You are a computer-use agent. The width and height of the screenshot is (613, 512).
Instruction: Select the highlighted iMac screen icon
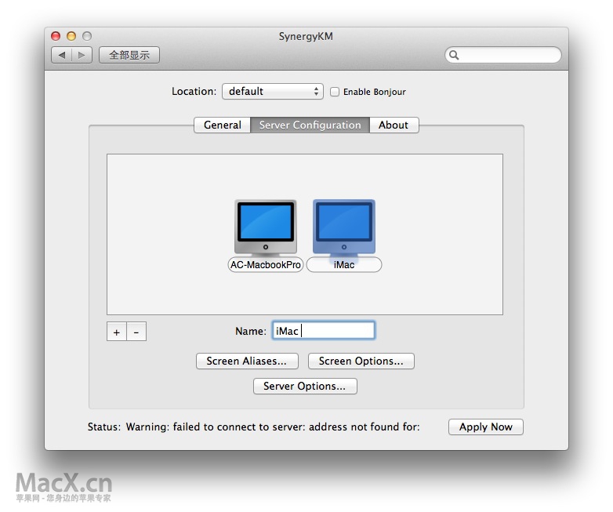pyautogui.click(x=344, y=227)
